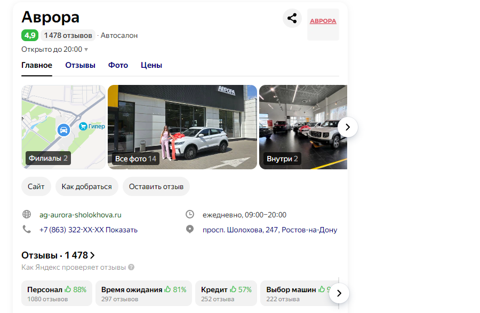
Task: Open the ag-aurora-sholokhova.ru link
Action: (x=80, y=215)
